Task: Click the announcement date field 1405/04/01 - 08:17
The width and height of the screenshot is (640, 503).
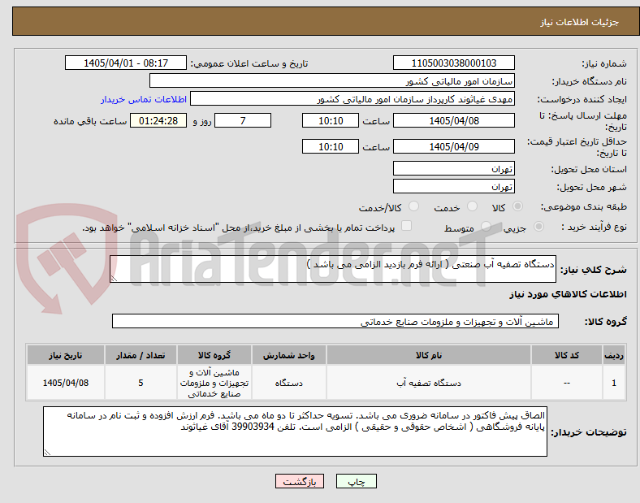Action: (x=126, y=63)
